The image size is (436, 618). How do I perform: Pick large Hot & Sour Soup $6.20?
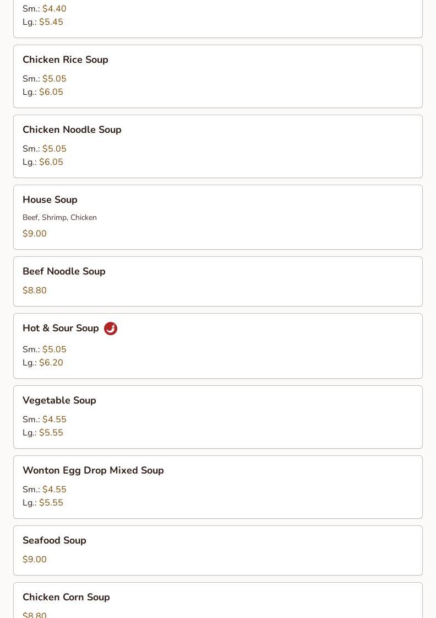(x=51, y=363)
